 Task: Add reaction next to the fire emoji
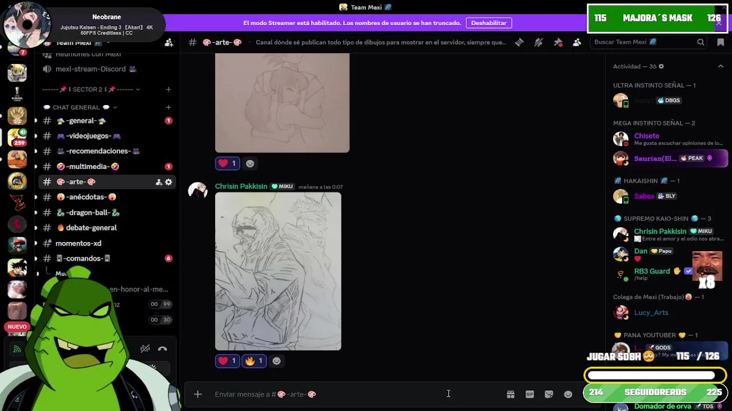[x=277, y=361]
